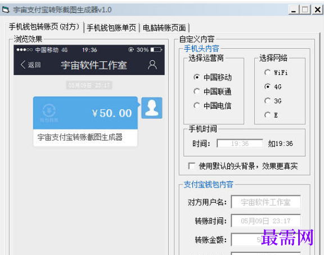Click the 30% battery percentage text
The width and height of the screenshot is (324, 255).
pyautogui.click(x=142, y=50)
